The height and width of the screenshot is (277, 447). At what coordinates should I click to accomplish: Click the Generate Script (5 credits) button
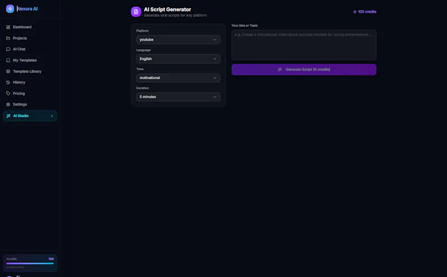pos(304,70)
